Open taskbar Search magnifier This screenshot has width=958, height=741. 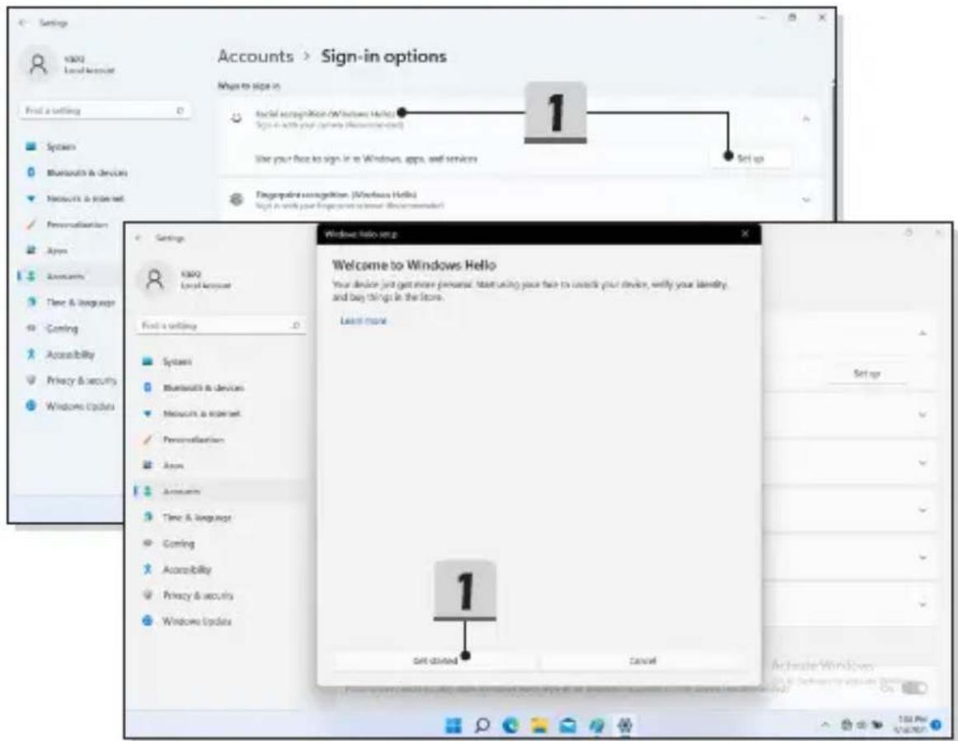click(482, 725)
